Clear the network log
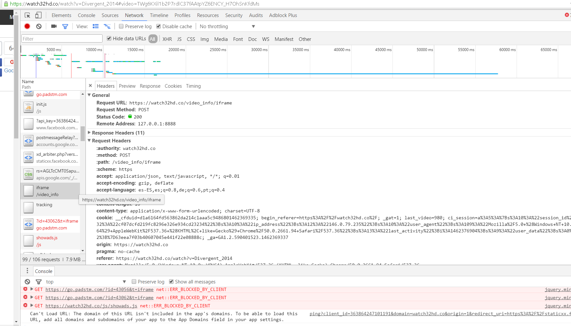The height and width of the screenshot is (326, 571). [39, 27]
